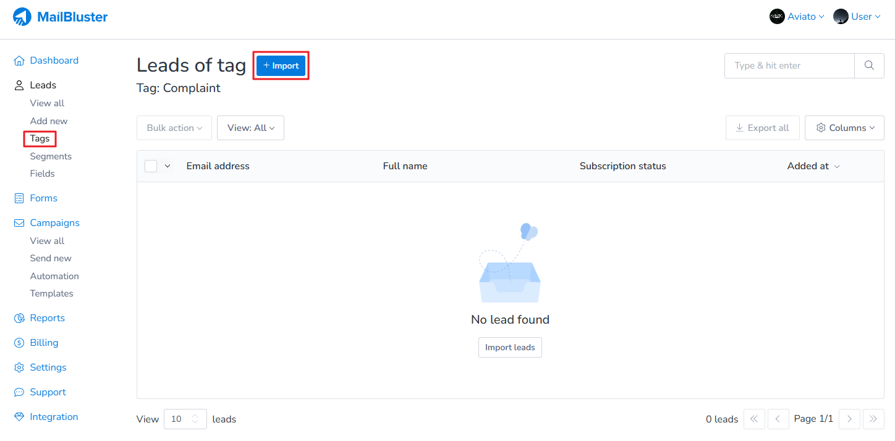Open Dashboard via the home icon
This screenshot has width=895, height=441.
[19, 61]
